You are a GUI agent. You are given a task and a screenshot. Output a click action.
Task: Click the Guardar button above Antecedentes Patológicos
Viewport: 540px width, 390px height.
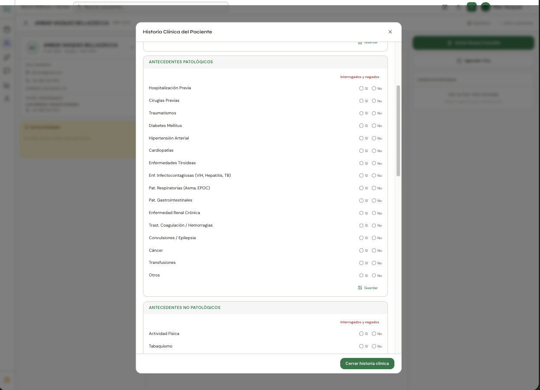[x=368, y=42]
